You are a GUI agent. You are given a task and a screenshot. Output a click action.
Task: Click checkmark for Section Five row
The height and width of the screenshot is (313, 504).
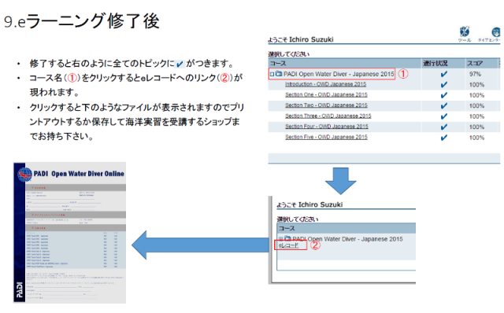click(x=444, y=138)
